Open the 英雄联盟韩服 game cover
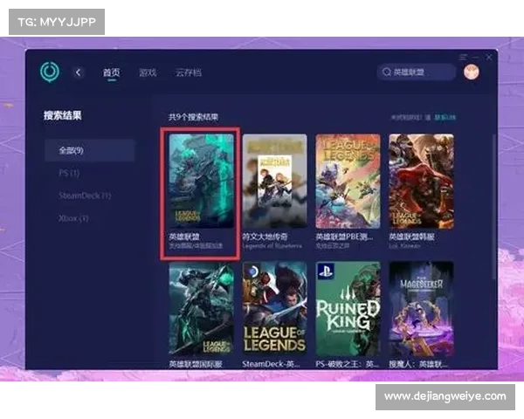Image resolution: width=524 pixels, height=419 pixels. [421, 181]
